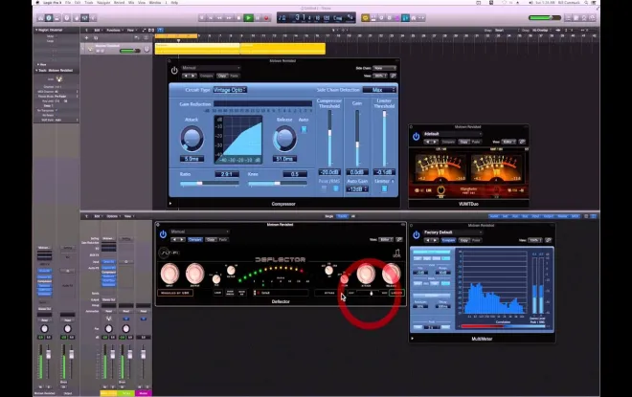Open the Edit menu in menu bar
The width and height of the screenshot is (632, 397).
pyautogui.click(x=78, y=3)
